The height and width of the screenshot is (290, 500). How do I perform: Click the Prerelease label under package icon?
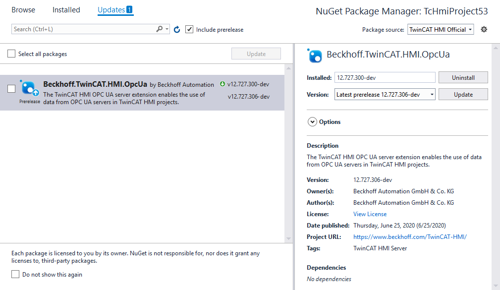(x=30, y=102)
